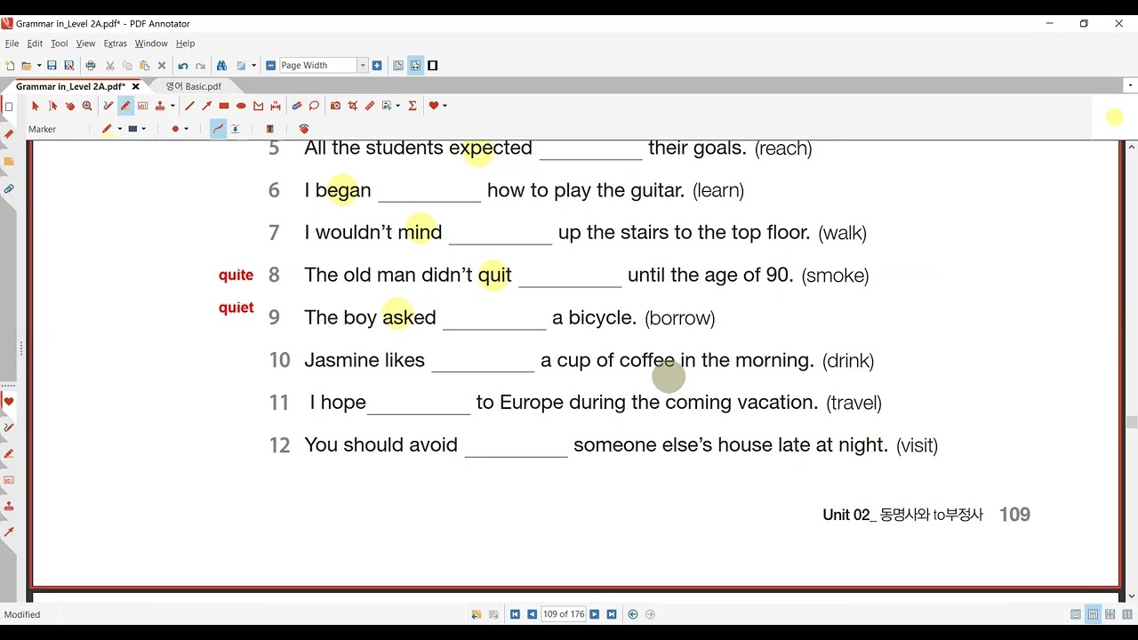The image size is (1138, 640).
Task: Toggle single page layout in status bar
Action: tap(1076, 614)
